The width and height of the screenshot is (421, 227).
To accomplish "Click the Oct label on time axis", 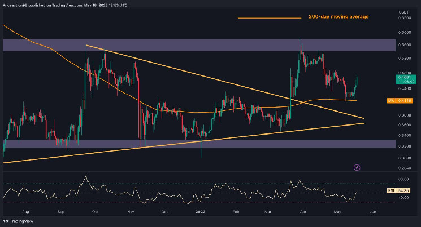I will tap(95, 212).
